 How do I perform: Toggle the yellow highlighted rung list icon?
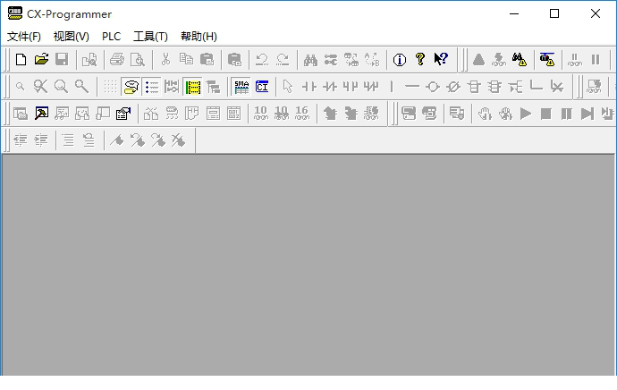[x=193, y=87]
